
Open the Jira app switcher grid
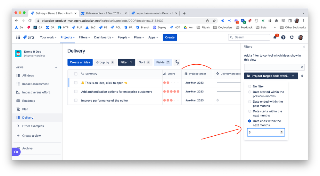coord(18,37)
